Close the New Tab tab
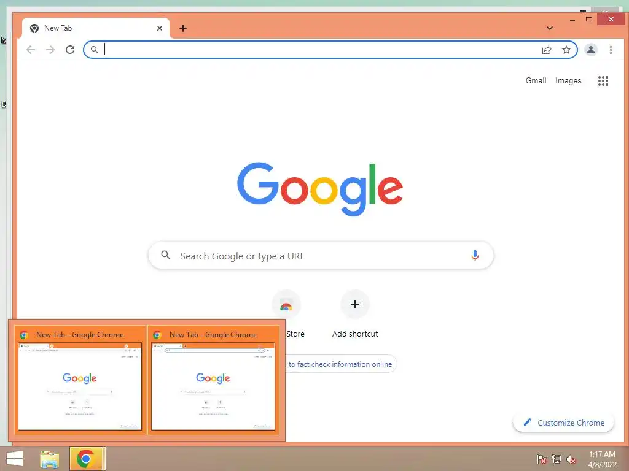Viewport: 629px width, 471px height. tap(160, 28)
